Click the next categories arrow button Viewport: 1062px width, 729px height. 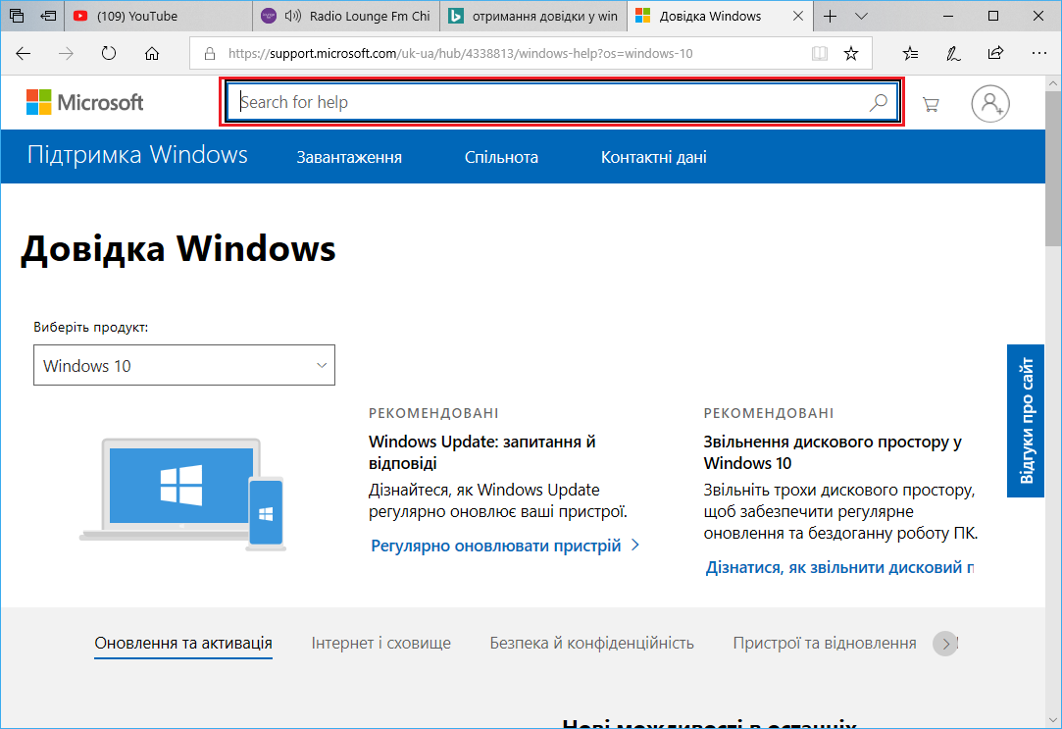coord(945,644)
